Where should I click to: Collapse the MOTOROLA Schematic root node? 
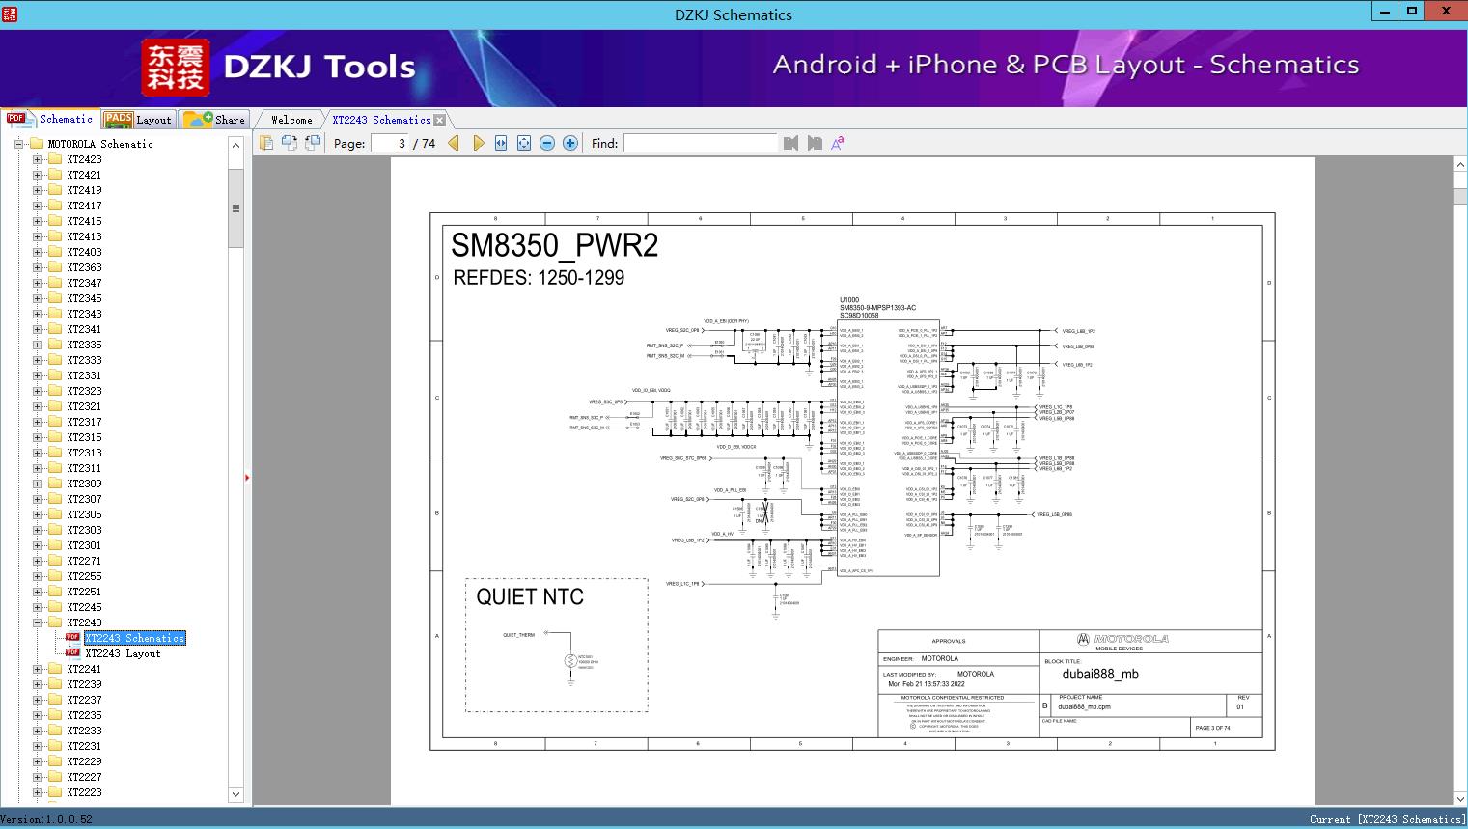pos(18,144)
